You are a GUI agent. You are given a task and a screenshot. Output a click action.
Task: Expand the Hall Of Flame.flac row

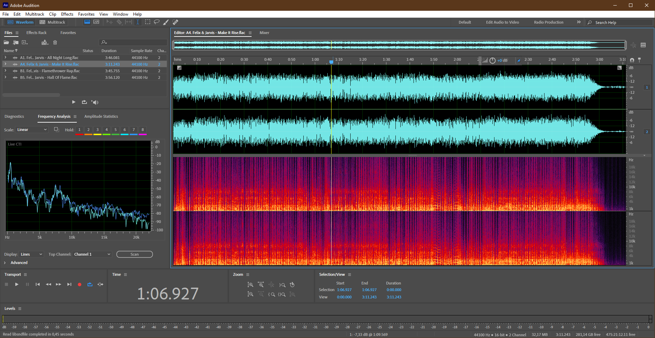[5, 77]
